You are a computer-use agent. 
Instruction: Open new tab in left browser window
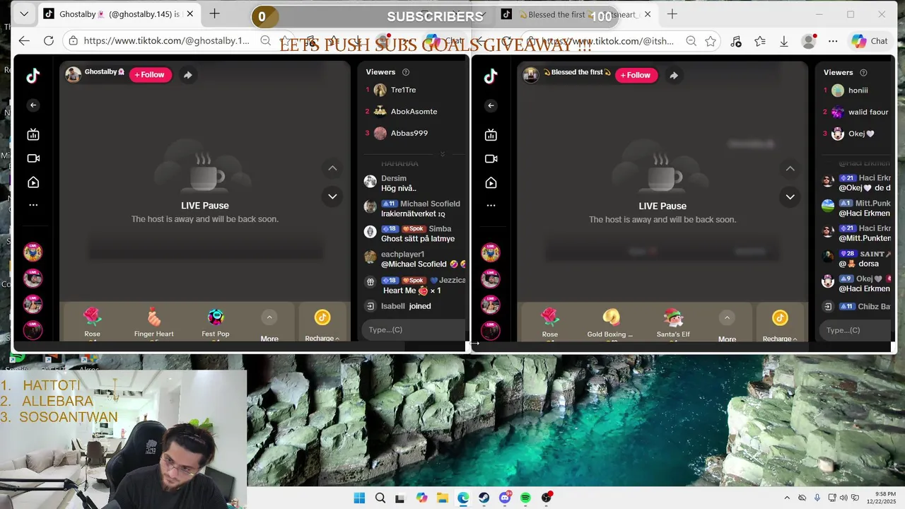215,14
